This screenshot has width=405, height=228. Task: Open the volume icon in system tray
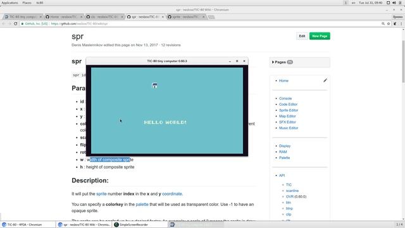click(394, 3)
